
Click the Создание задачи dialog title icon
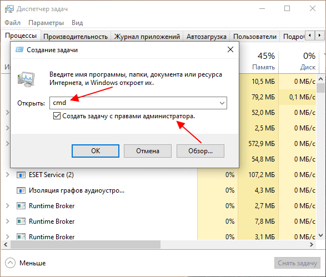pyautogui.click(x=19, y=49)
